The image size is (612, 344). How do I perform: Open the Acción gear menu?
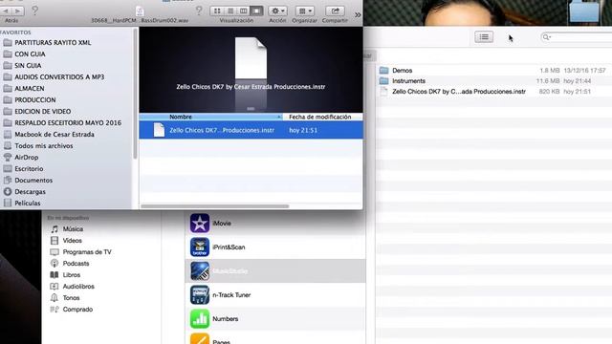277,11
